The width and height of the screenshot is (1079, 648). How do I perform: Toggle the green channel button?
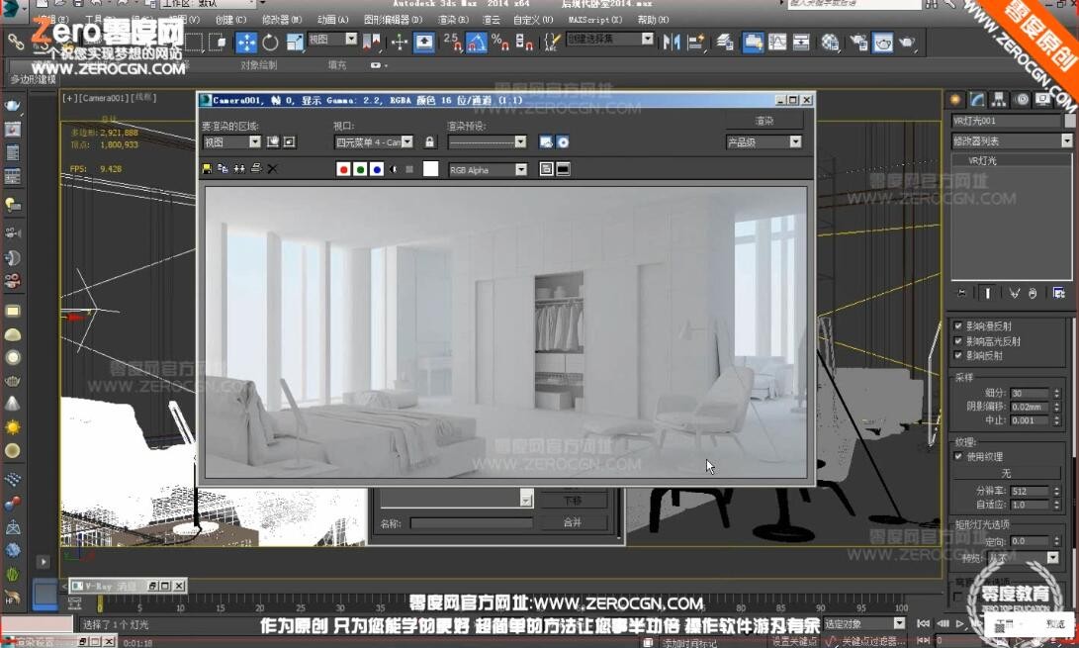click(x=360, y=169)
